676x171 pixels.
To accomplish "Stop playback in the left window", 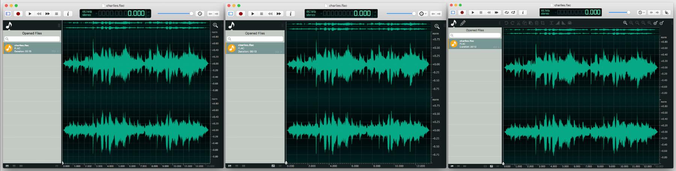I will [56, 13].
